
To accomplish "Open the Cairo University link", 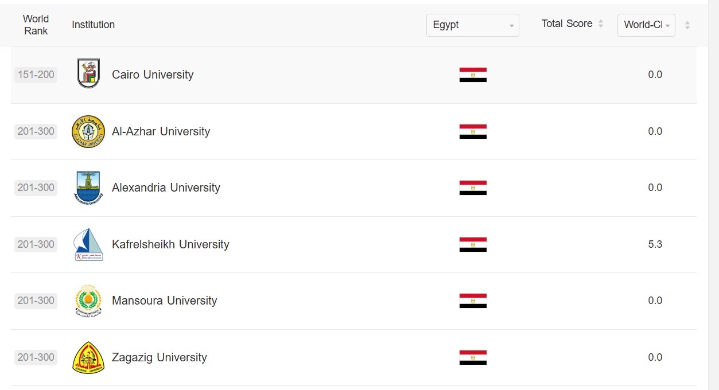I will click(153, 75).
